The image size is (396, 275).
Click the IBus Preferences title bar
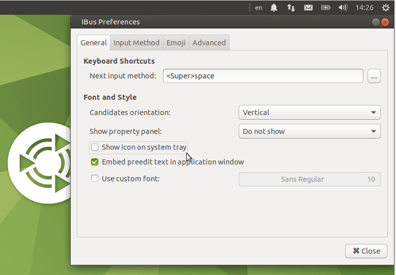[x=232, y=22]
